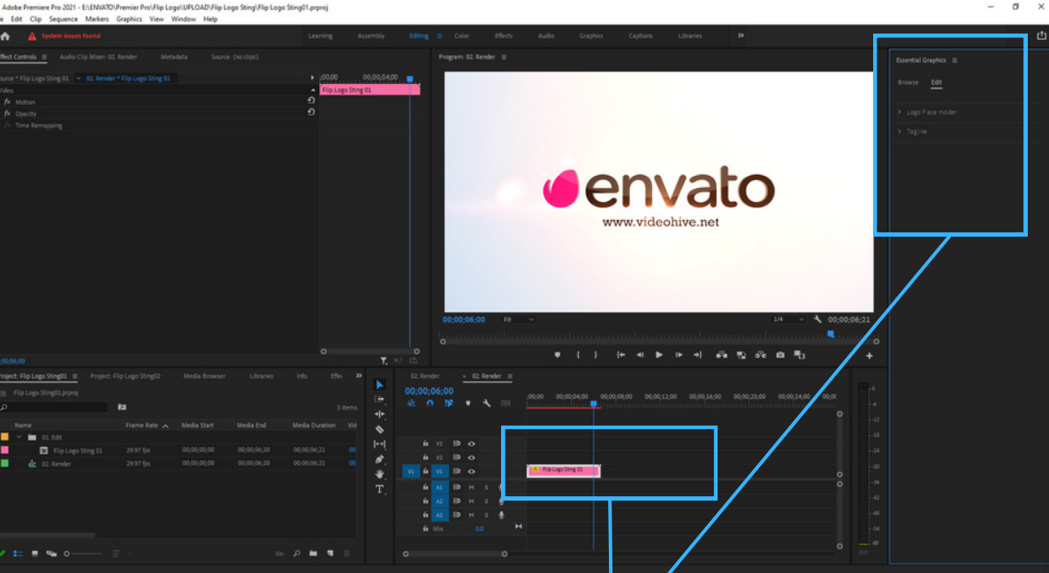Screen dimensions: 1049x573
Task: Select the Type tool
Action: tap(379, 489)
